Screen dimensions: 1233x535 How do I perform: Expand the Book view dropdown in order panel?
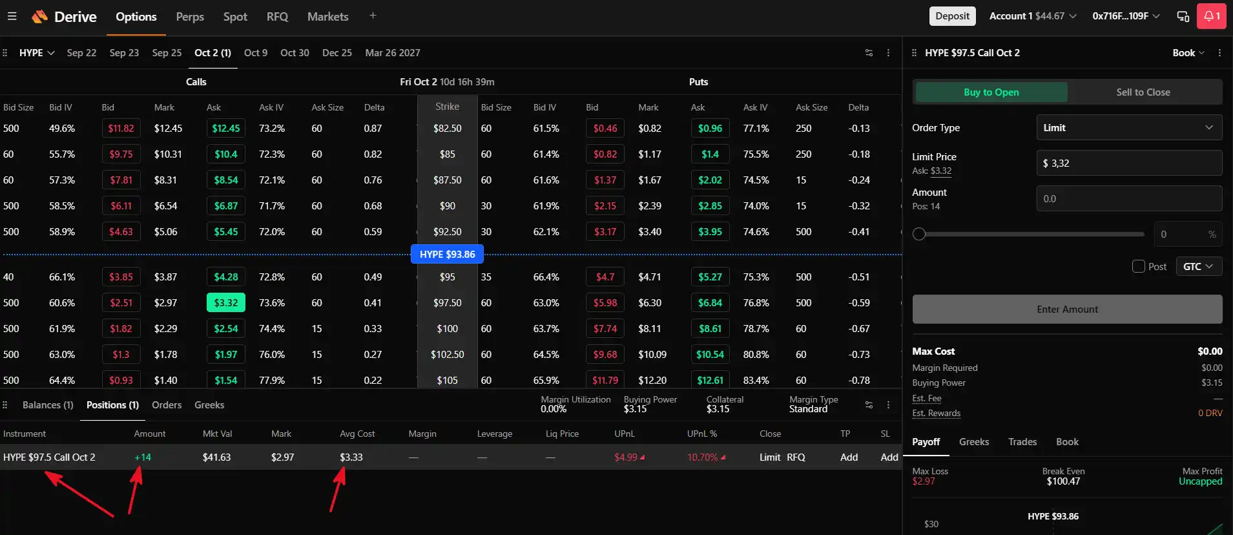pyautogui.click(x=1188, y=53)
